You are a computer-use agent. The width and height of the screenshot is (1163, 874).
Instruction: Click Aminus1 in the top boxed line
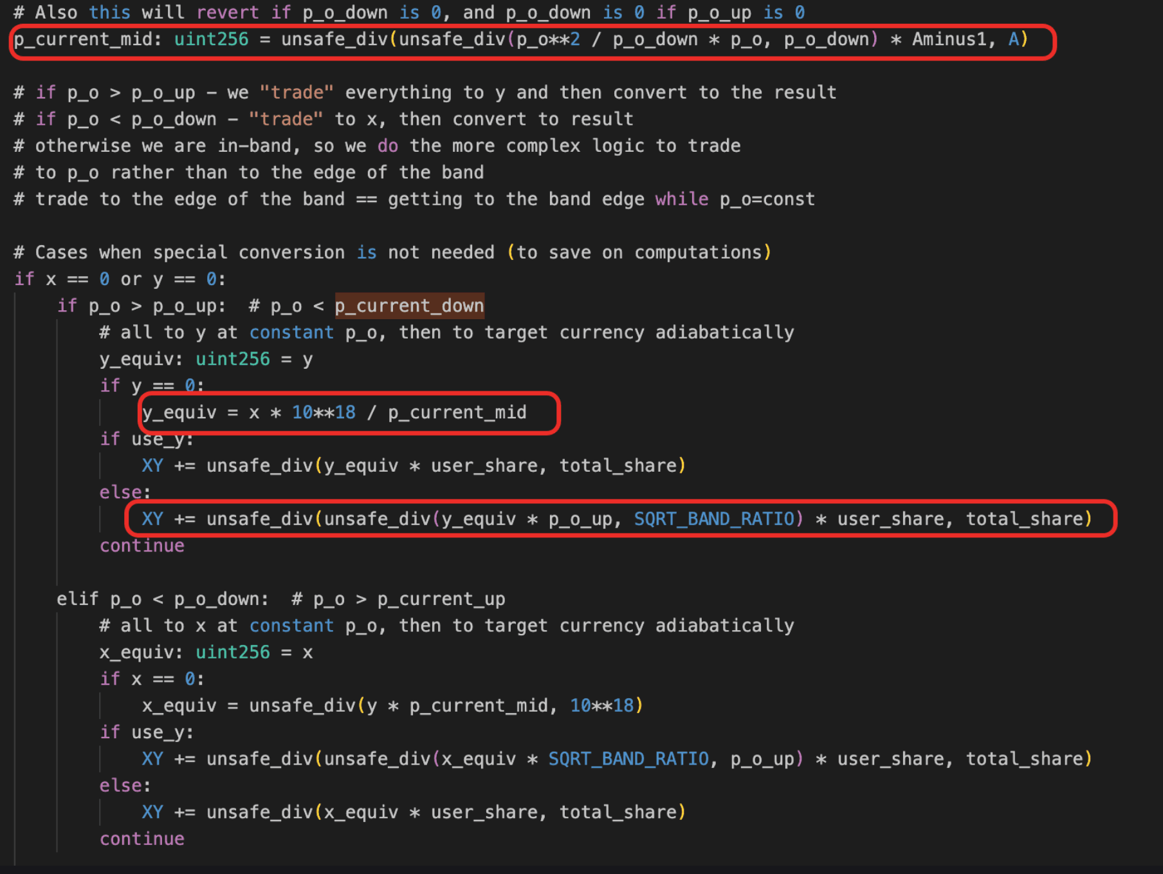pos(949,40)
